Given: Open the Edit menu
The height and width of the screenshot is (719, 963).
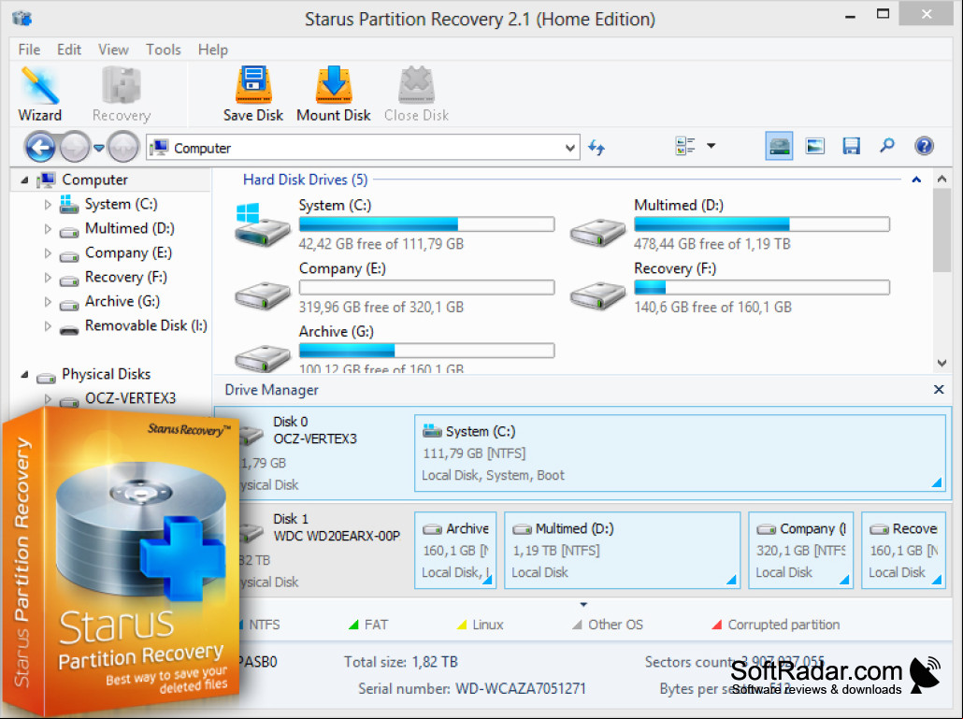Looking at the screenshot, I should tap(69, 50).
